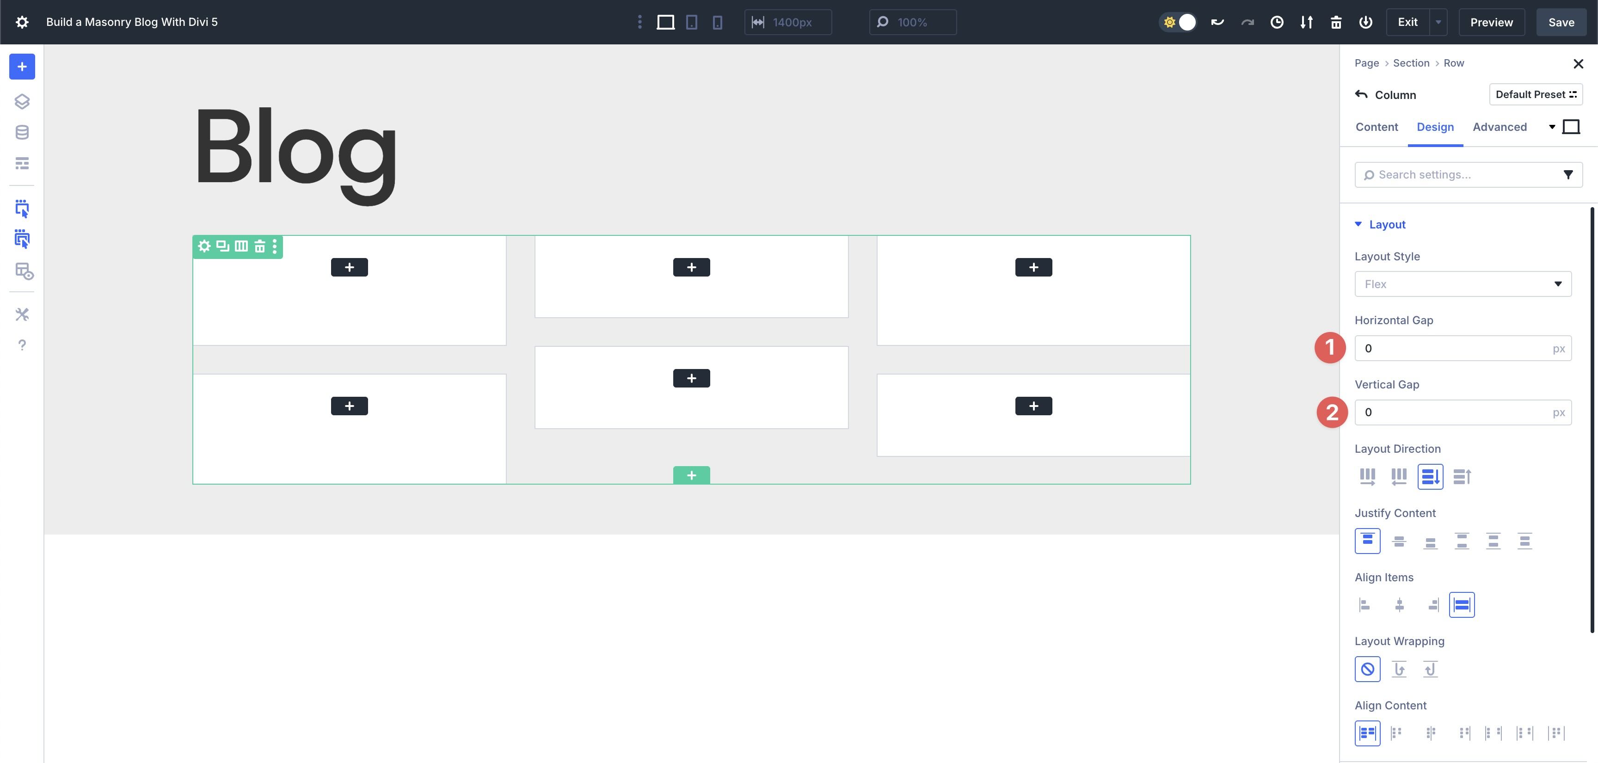The height and width of the screenshot is (763, 1598).
Task: Switch to wireframe view from left sidebar
Action: tap(22, 162)
